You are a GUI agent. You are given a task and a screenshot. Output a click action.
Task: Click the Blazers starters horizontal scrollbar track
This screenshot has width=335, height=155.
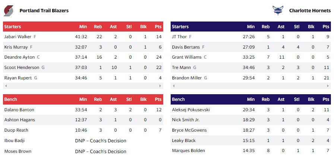83,86
